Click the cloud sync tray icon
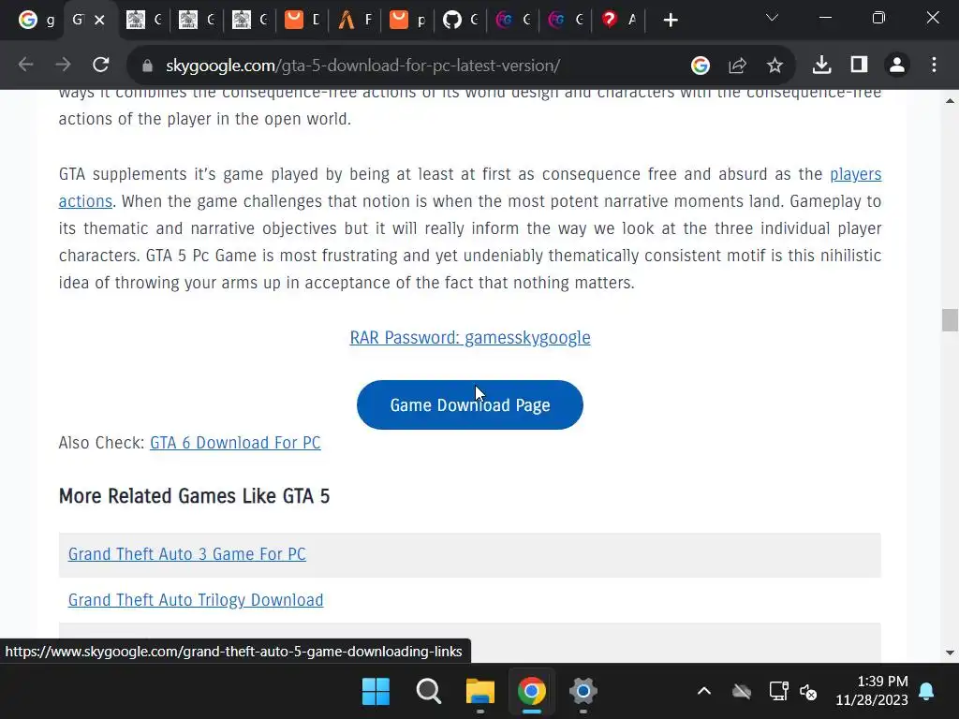 [x=742, y=692]
